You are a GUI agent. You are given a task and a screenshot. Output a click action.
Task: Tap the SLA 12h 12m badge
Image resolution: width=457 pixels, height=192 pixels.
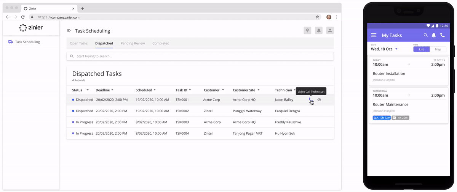[382, 118]
